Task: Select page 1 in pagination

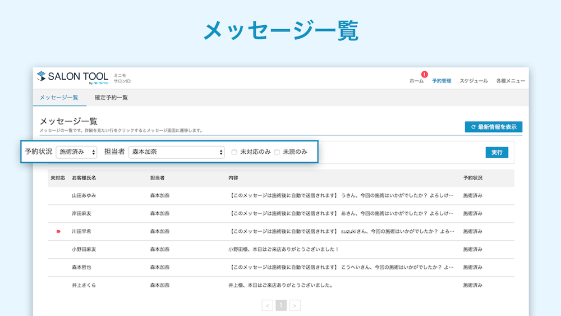Action: point(281,305)
